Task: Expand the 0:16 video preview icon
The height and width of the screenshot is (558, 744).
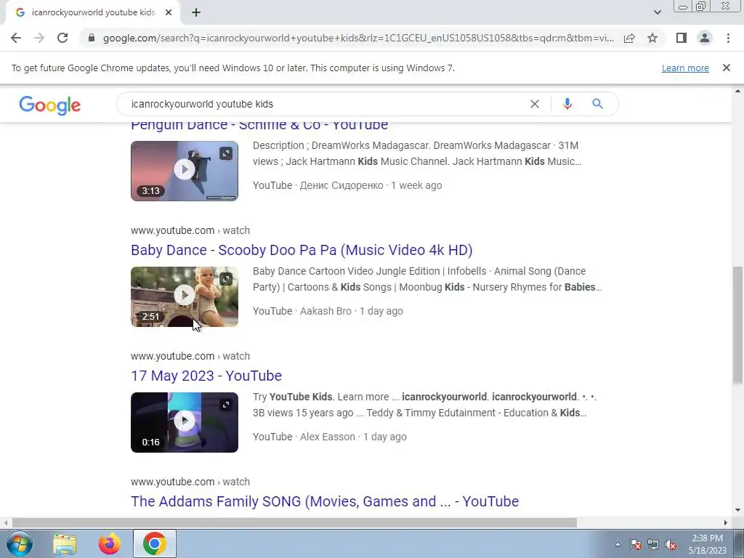Action: click(x=226, y=404)
